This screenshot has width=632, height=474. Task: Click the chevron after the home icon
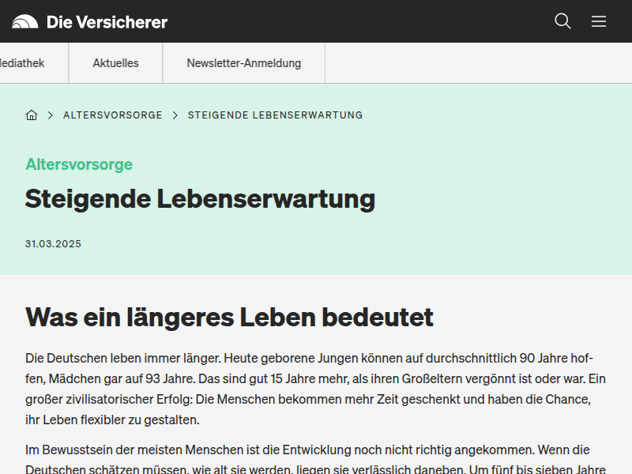point(48,115)
